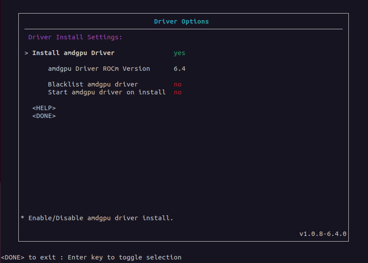Toggle the no value beside Blacklist amdgpu driver
This screenshot has height=263, width=368.
(177, 84)
